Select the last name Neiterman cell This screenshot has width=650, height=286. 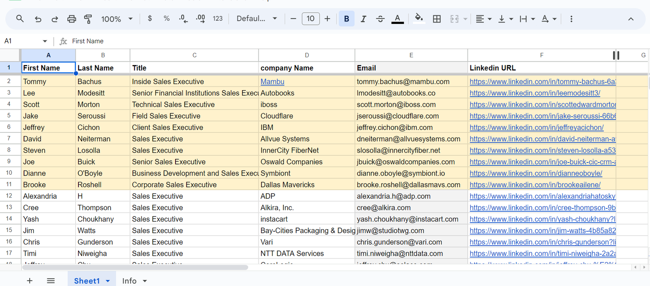[x=103, y=139]
